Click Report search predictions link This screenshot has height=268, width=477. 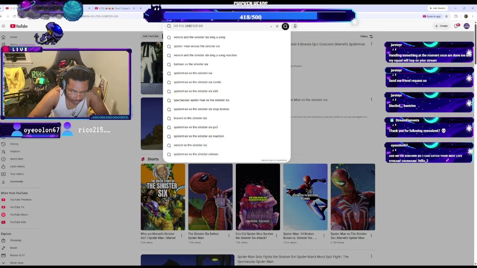click(274, 160)
